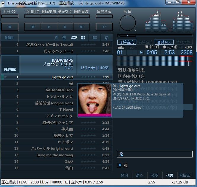Select track 15 告白
197x187 pixels.
(x=57, y=168)
